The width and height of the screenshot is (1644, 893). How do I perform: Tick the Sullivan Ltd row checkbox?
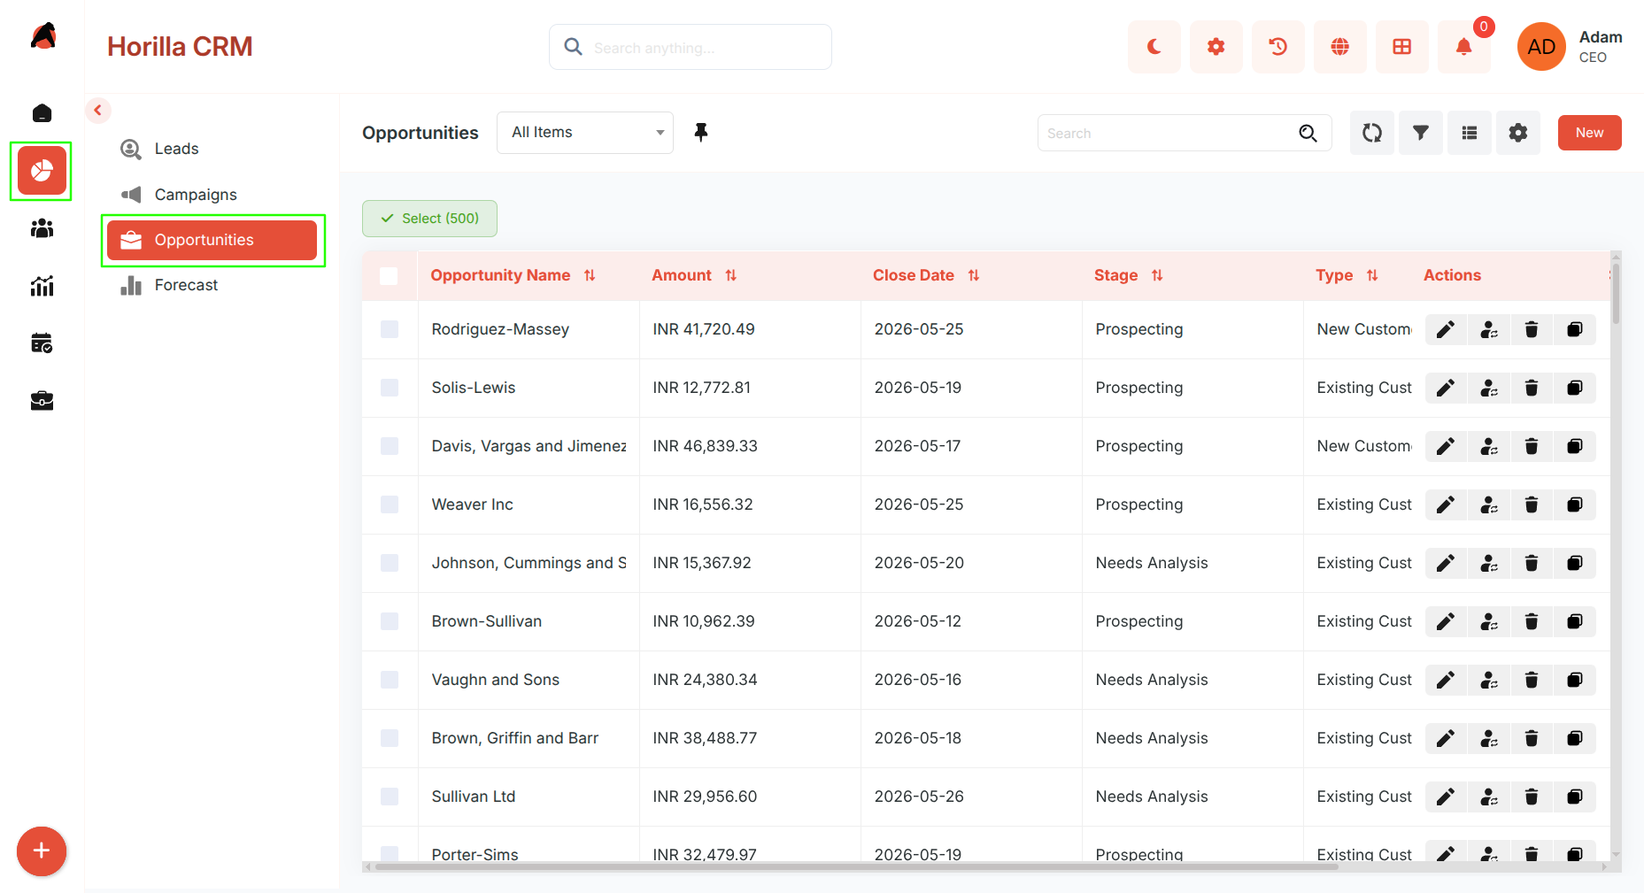click(x=390, y=797)
